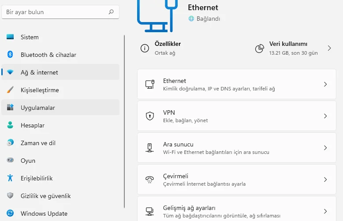Image resolution: width=343 pixels, height=221 pixels.
Task: Open the Ethernet card title
Action: pyautogui.click(x=174, y=81)
